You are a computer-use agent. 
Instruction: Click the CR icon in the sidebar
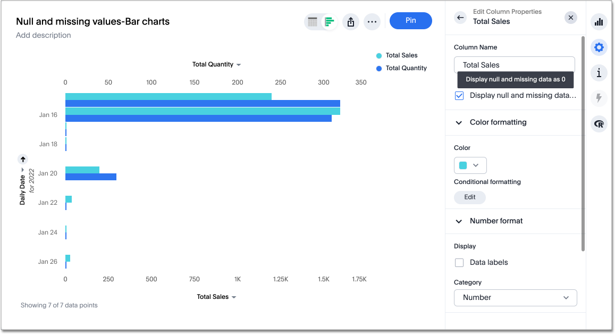(599, 124)
